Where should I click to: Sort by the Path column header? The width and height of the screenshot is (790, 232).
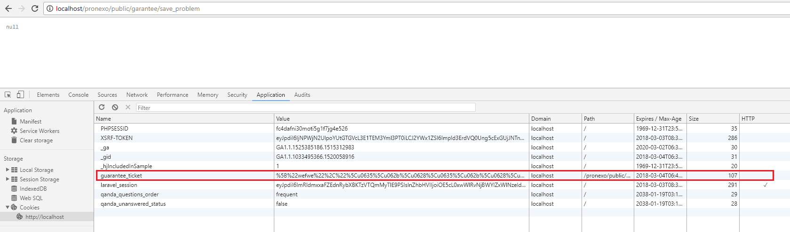point(608,119)
